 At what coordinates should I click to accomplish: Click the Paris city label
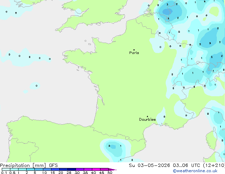[134, 53]
